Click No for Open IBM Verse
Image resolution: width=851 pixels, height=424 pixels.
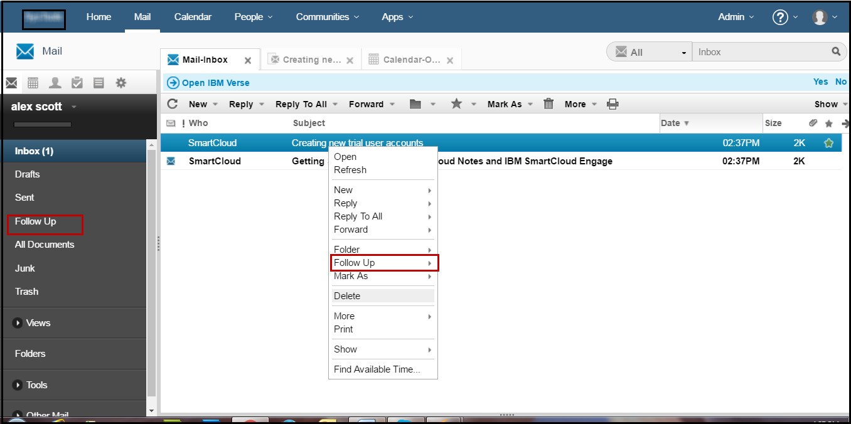pos(841,82)
